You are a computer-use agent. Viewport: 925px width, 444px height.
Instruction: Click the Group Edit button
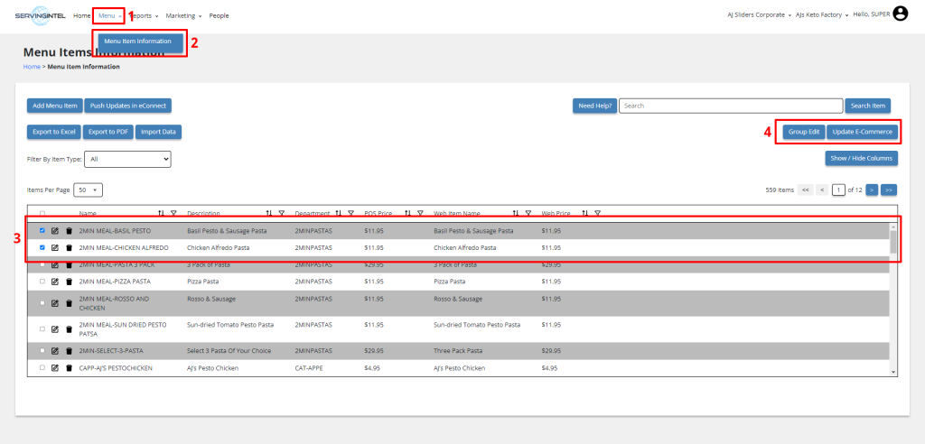pyautogui.click(x=802, y=132)
